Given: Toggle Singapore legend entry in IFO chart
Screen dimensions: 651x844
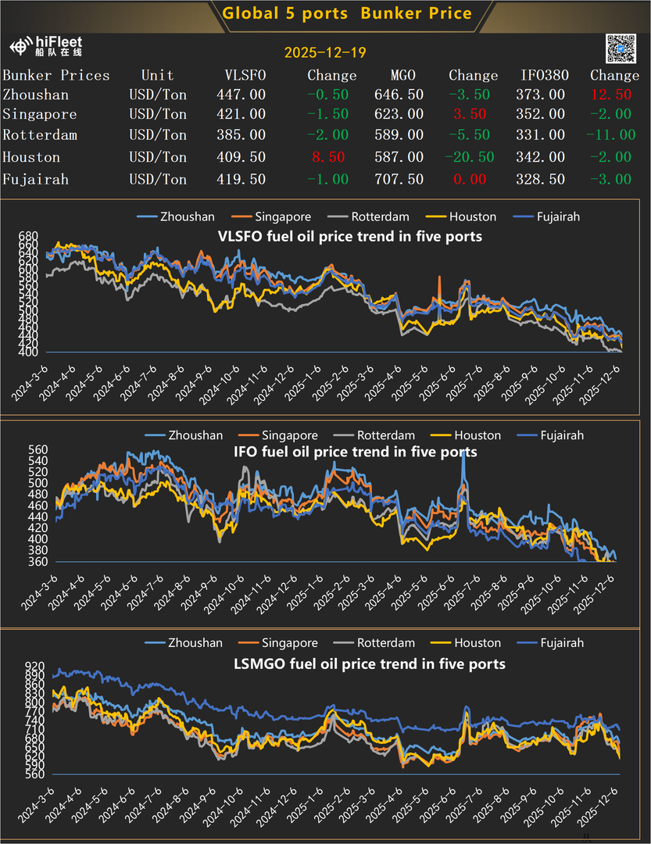Looking at the screenshot, I should click(290, 435).
